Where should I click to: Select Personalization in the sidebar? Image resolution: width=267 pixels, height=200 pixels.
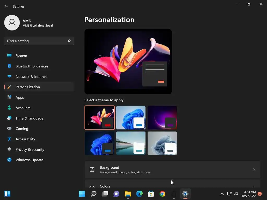(39, 87)
